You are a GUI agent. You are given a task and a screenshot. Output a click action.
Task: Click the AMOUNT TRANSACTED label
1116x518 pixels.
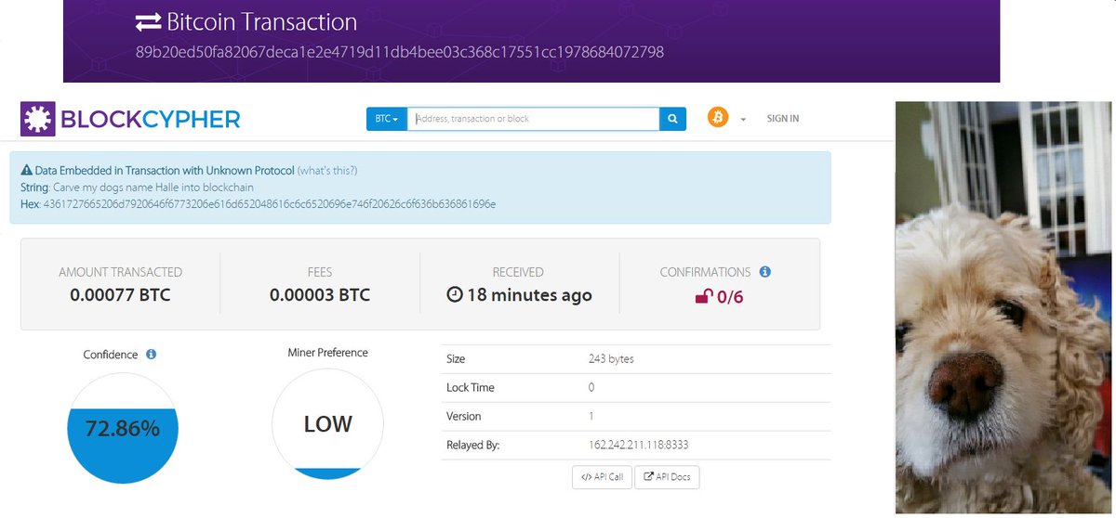(x=121, y=272)
